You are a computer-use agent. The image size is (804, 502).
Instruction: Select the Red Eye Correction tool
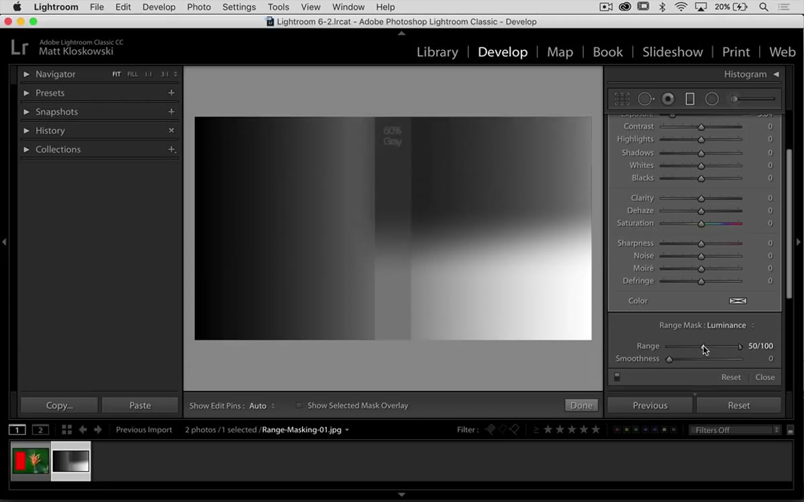coord(668,99)
